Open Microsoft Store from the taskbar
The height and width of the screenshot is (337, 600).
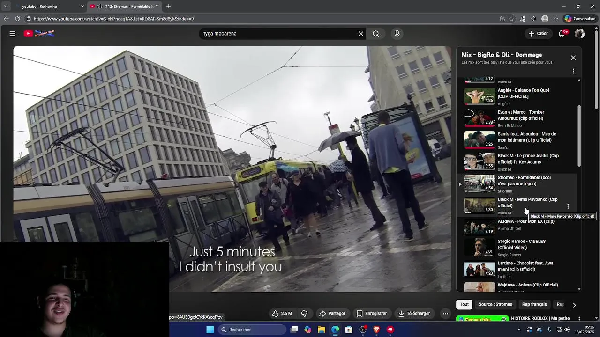click(349, 330)
